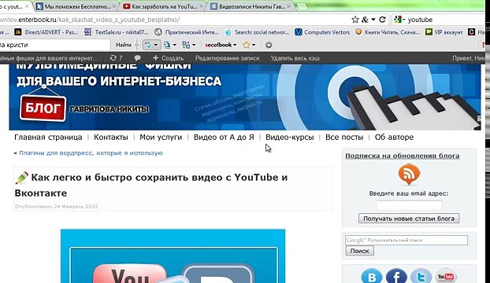Expand the secofbook toolbar menu
Screen dimensions: 490x283
pyautogui.click(x=221, y=45)
